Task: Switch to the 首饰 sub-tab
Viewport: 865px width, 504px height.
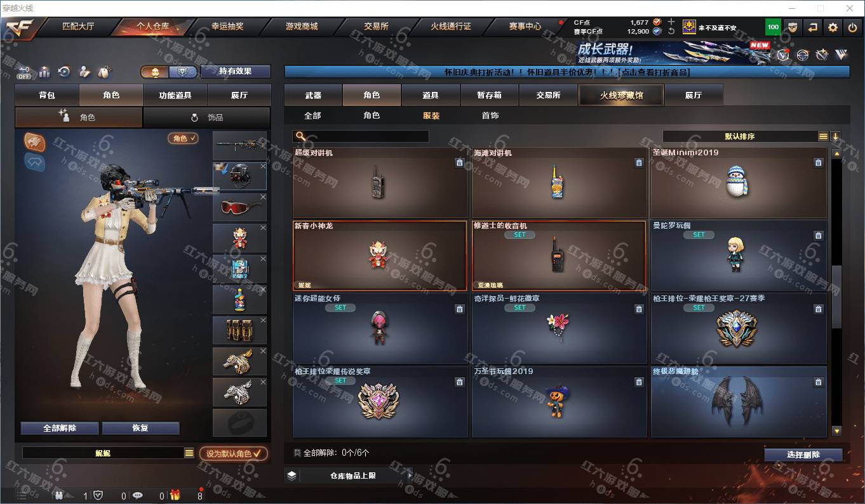Action: coord(490,115)
